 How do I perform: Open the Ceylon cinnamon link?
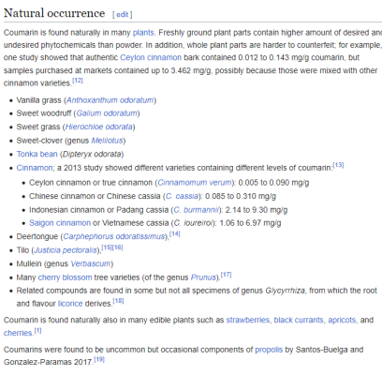click(151, 57)
